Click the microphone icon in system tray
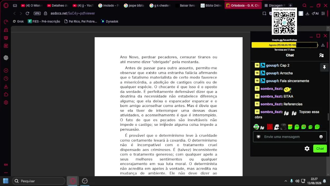This screenshot has height=186, width=330. [x=292, y=181]
